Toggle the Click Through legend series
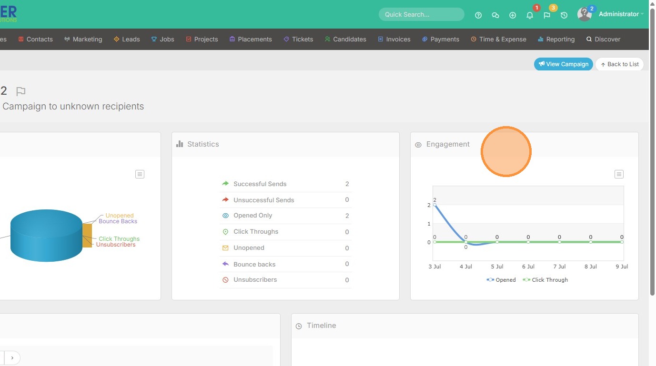Screen dimensions: 656x366 (545, 280)
